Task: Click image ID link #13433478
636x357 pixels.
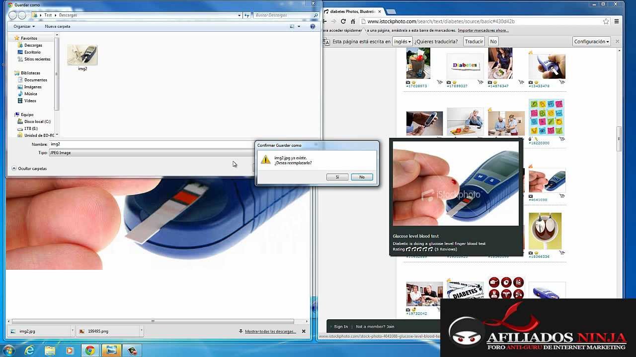Action: pos(539,86)
